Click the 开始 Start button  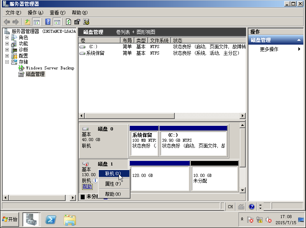(x=10, y=219)
